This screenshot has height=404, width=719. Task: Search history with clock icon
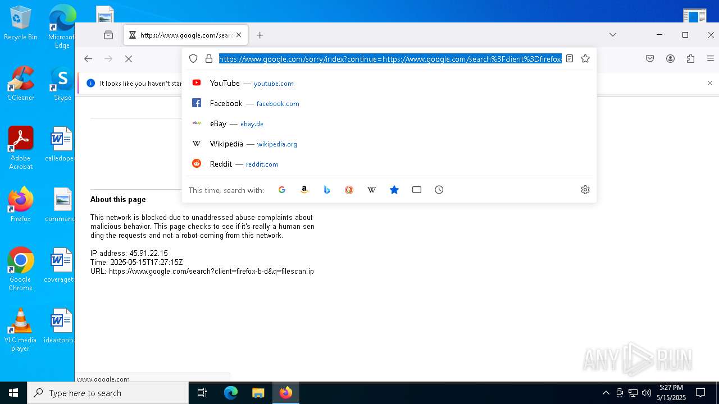point(439,190)
